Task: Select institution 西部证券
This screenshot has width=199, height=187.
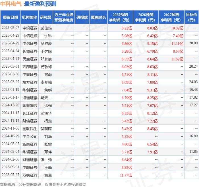Action: tap(30, 67)
